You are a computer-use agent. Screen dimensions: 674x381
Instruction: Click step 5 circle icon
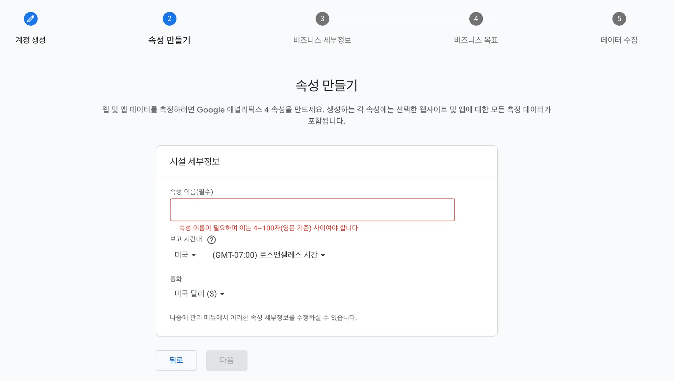click(619, 19)
